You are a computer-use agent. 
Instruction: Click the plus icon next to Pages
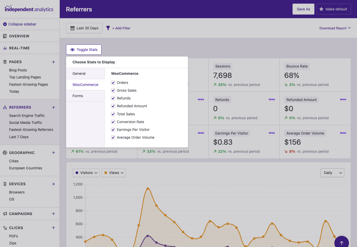pyautogui.click(x=54, y=62)
